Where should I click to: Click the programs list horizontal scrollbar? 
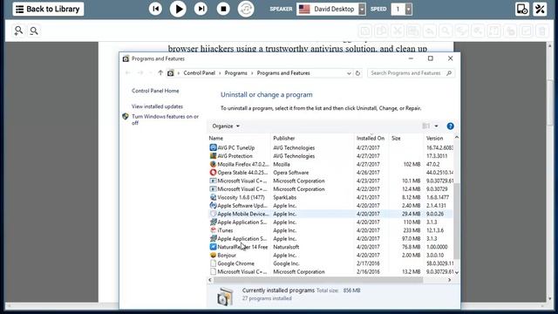tap(318, 280)
